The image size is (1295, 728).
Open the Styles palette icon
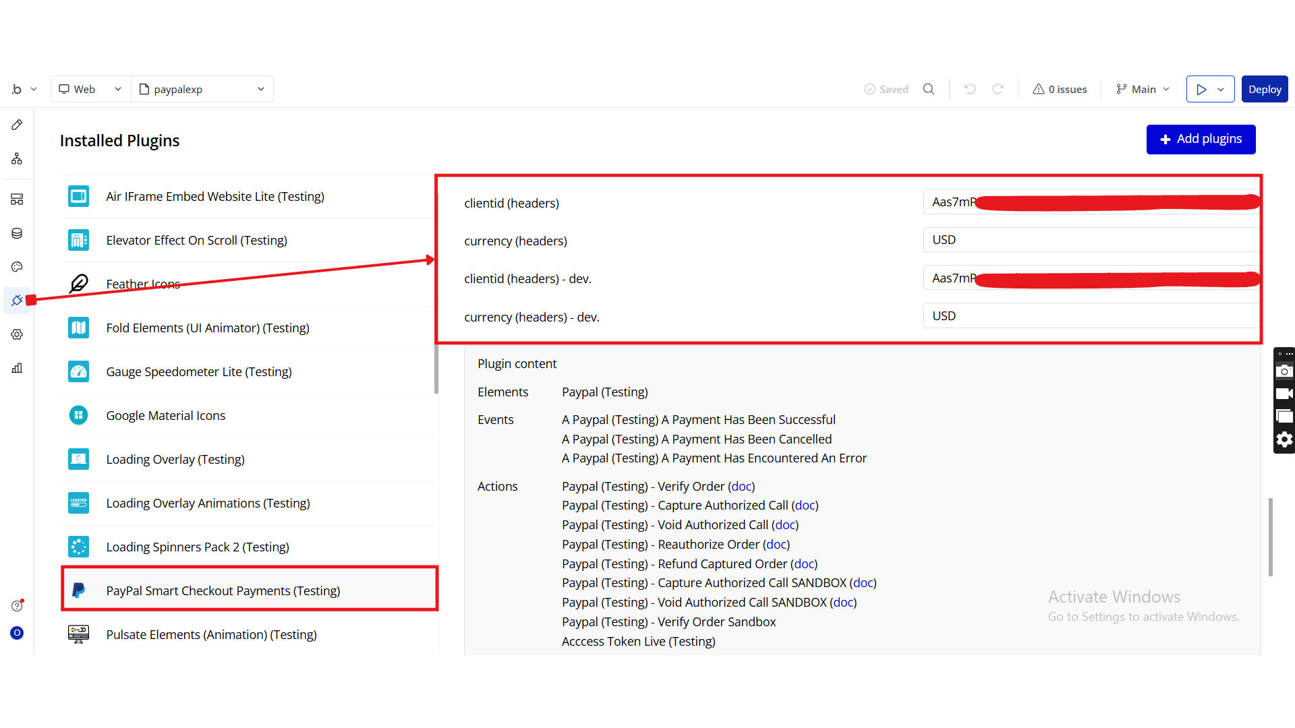pos(17,267)
